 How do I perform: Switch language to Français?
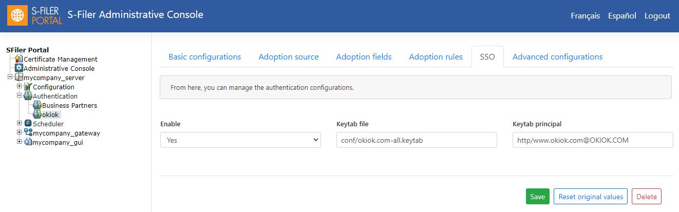click(x=585, y=16)
